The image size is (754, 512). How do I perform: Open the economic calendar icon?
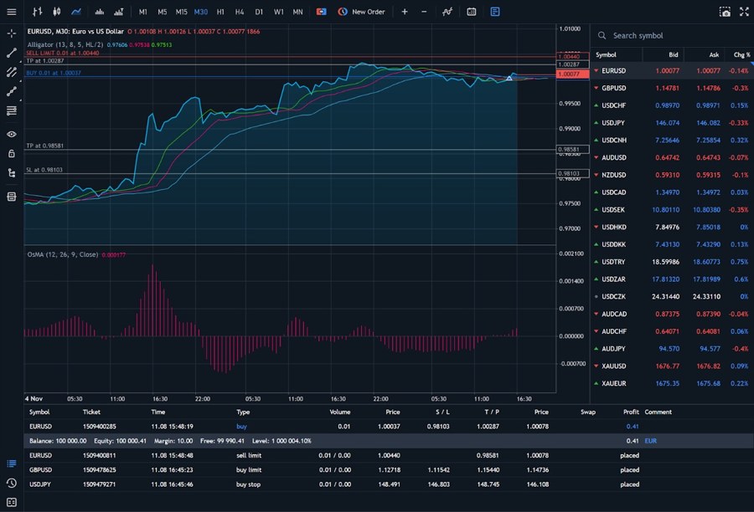470,13
